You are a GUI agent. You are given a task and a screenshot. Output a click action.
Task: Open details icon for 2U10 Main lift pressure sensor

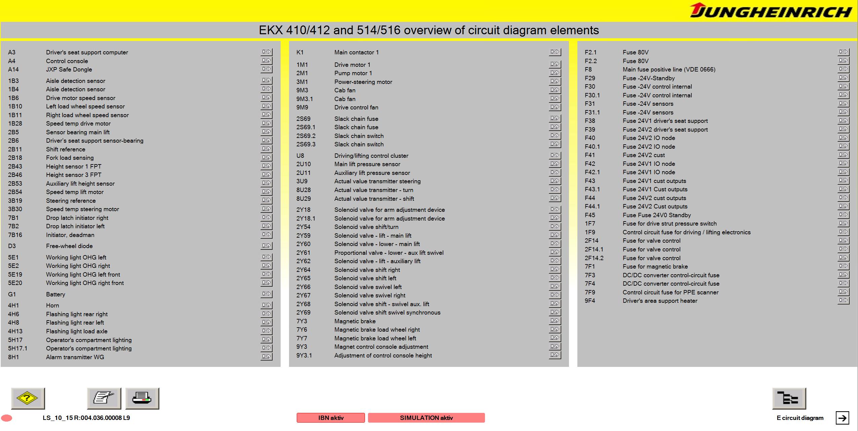click(x=555, y=164)
